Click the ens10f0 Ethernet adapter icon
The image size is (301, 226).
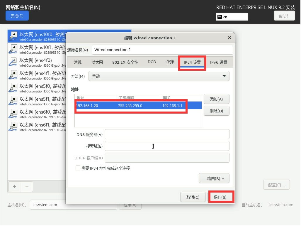coord(13,36)
